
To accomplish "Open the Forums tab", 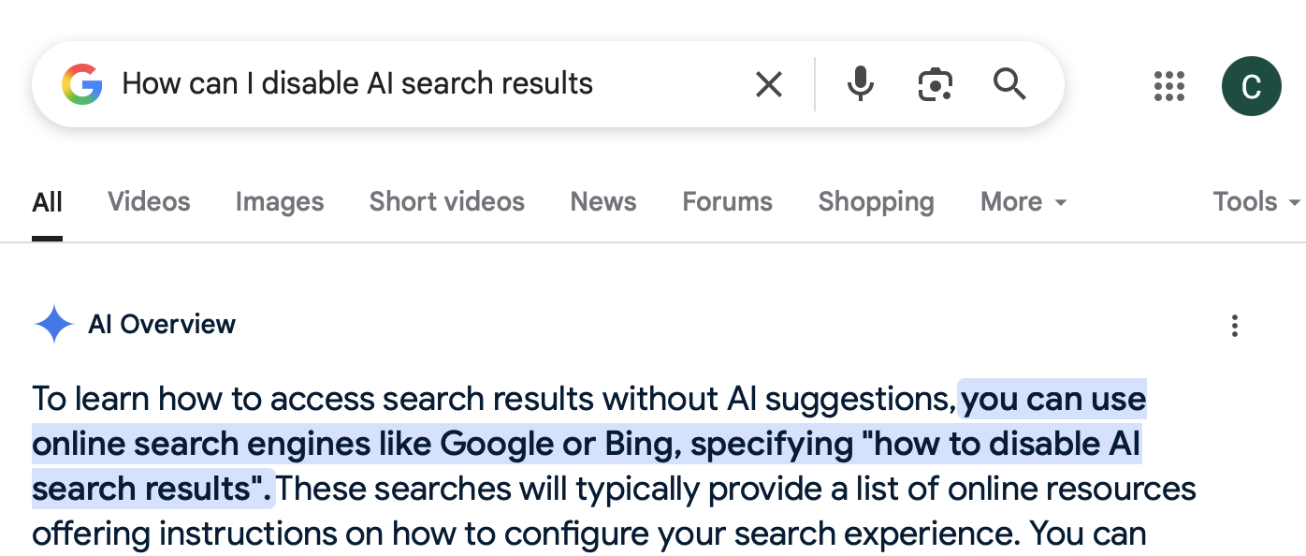I will 728,201.
